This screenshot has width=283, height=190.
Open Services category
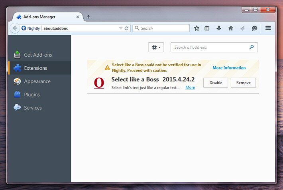coord(39,108)
